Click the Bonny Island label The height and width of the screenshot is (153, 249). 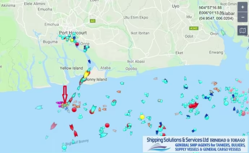pos(96,79)
